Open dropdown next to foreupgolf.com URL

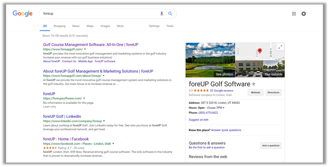click(x=85, y=49)
